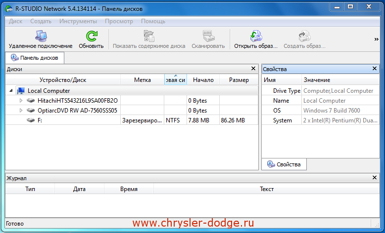Close the Журнал panel
The image size is (385, 233).
375,177
